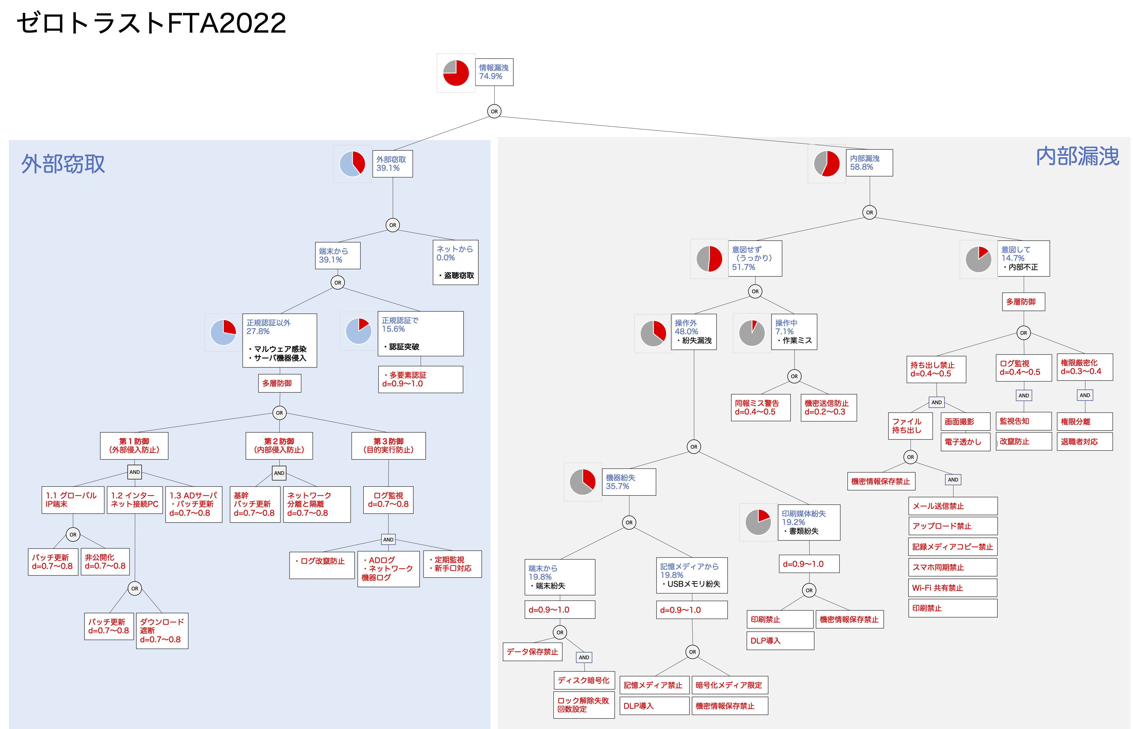Select the 操作中 7.1% pie chart
The image size is (1133, 729).
752,333
